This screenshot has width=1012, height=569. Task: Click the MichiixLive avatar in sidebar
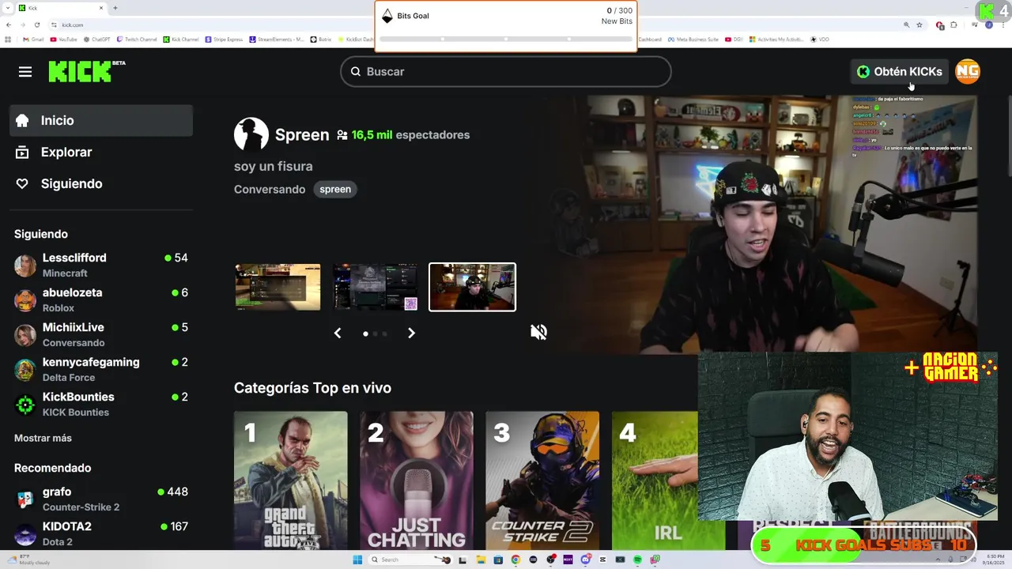(25, 335)
